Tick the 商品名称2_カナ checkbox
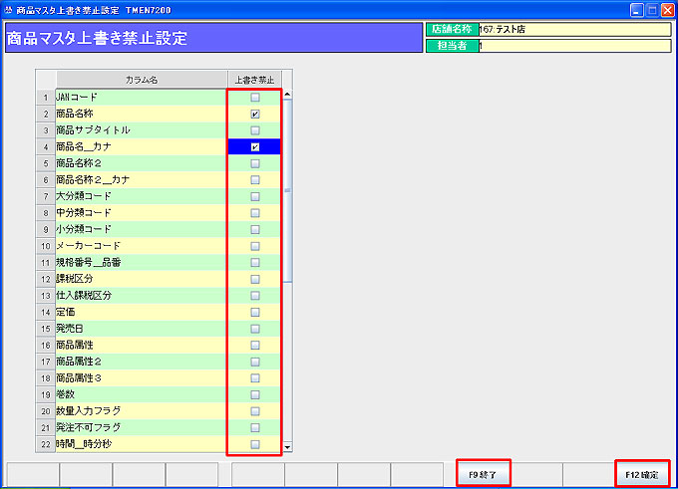Viewport: 678px width, 489px height. click(x=255, y=179)
